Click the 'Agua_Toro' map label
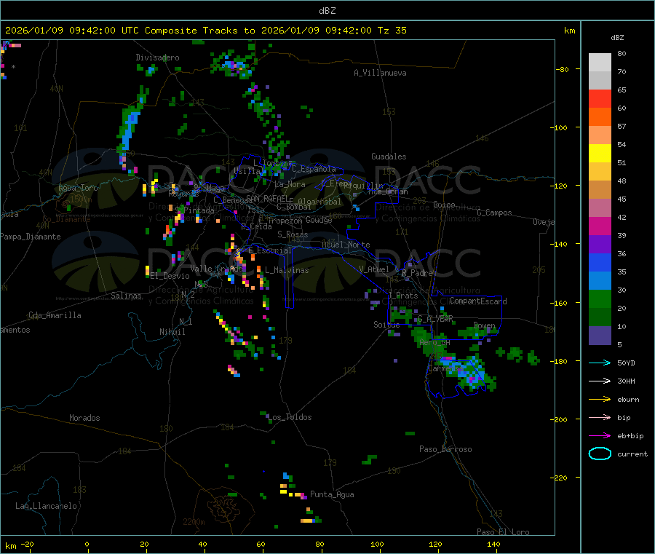Screen dimensions: 655x554 point(78,188)
